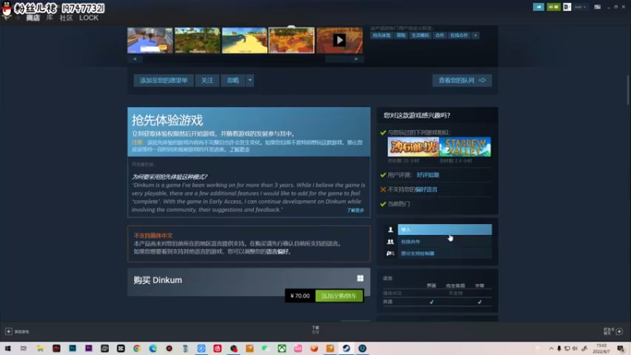Viewport: 631px width, 355px height.
Task: Open Task View in taskbar
Action: 24,349
